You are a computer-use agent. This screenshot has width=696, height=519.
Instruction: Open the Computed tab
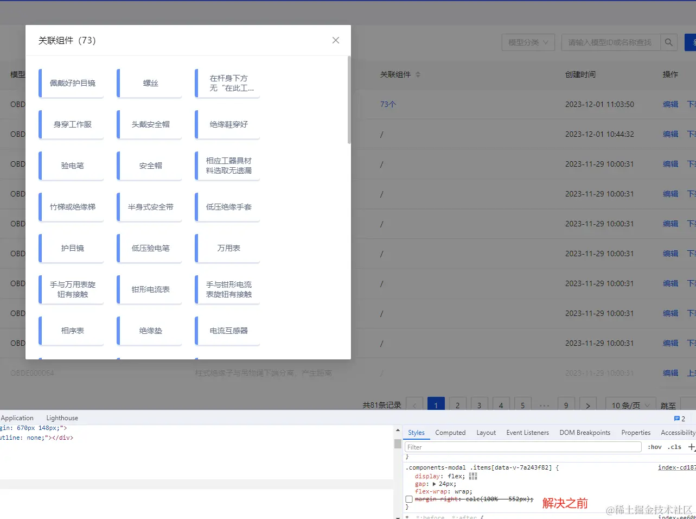point(450,433)
